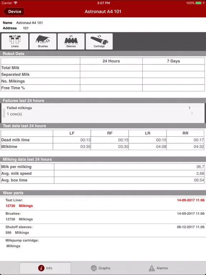
Task: Switch to the Alarms tab
Action: (x=158, y=268)
